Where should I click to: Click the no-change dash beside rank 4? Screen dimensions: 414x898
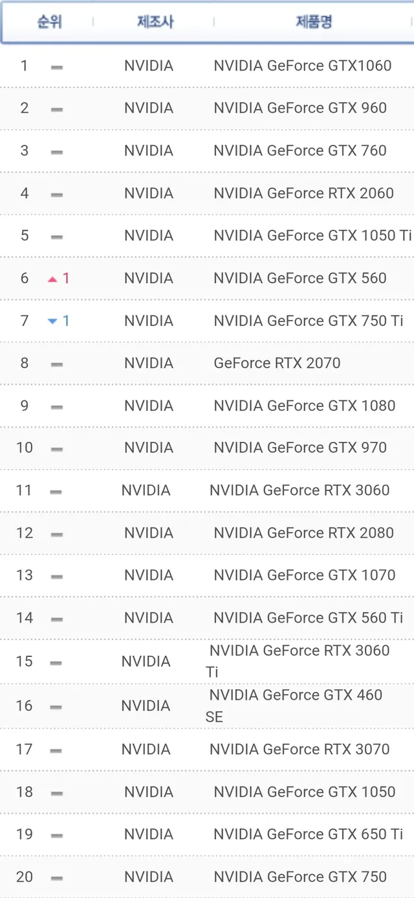57,194
